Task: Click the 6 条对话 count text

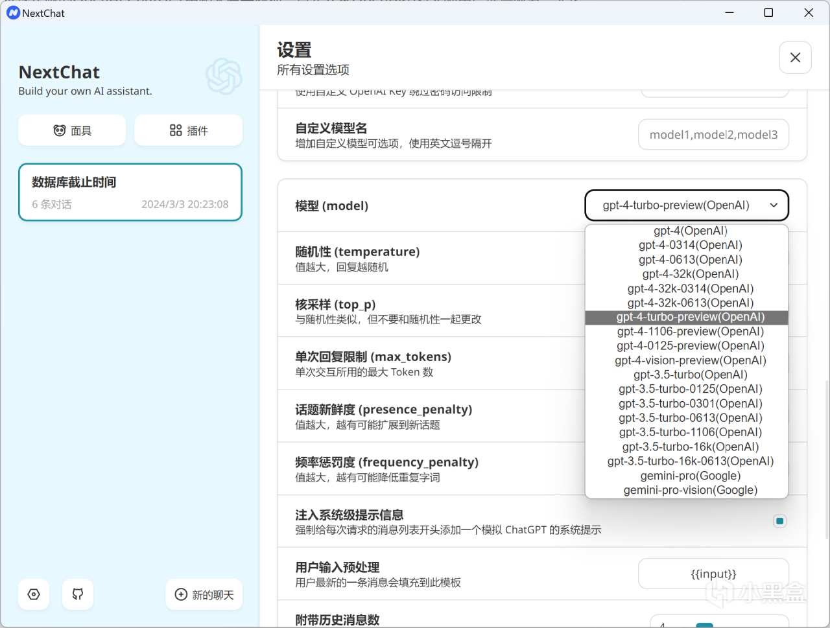Action: tap(52, 204)
